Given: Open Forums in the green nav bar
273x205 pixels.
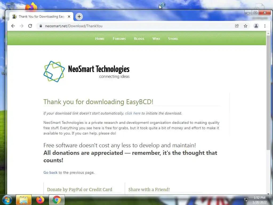Looking at the screenshot, I should (x=119, y=39).
